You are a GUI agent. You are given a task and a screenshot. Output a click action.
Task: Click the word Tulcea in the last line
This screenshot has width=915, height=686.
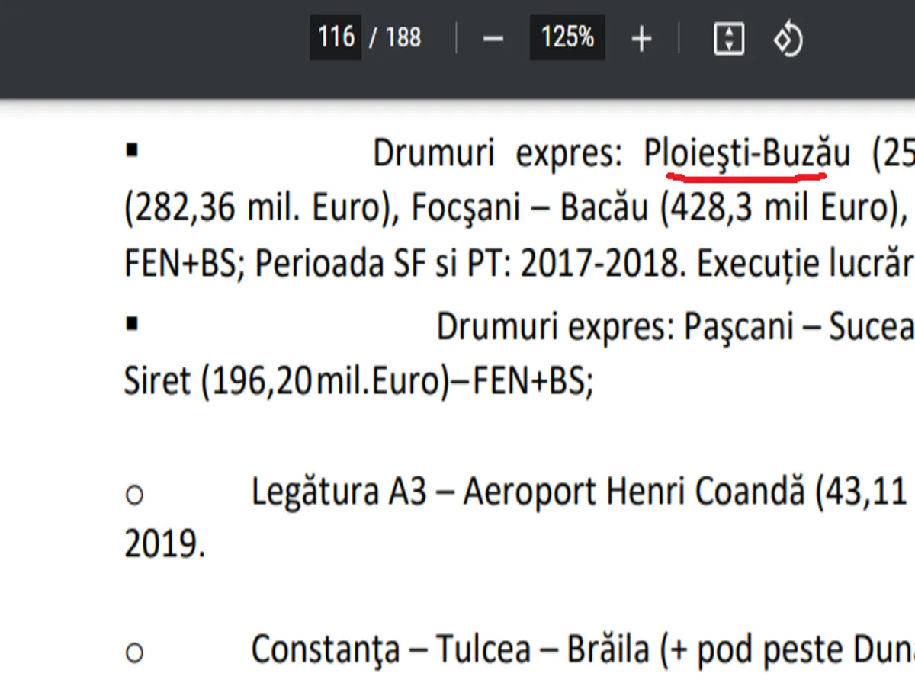click(483, 650)
